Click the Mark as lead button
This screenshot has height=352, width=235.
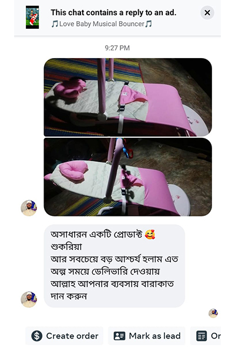pyautogui.click(x=147, y=336)
